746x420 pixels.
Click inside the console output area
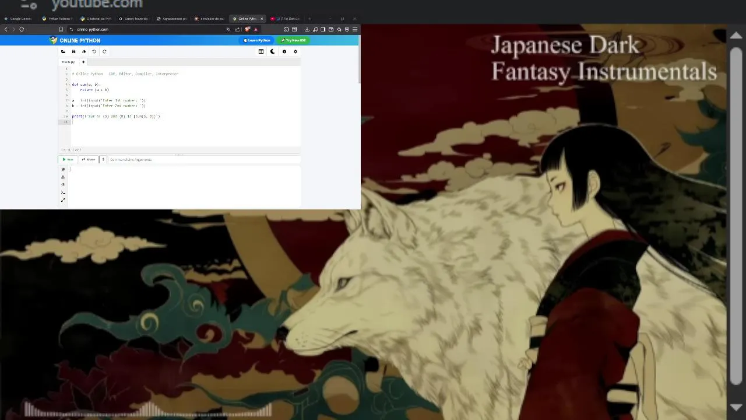click(x=184, y=185)
